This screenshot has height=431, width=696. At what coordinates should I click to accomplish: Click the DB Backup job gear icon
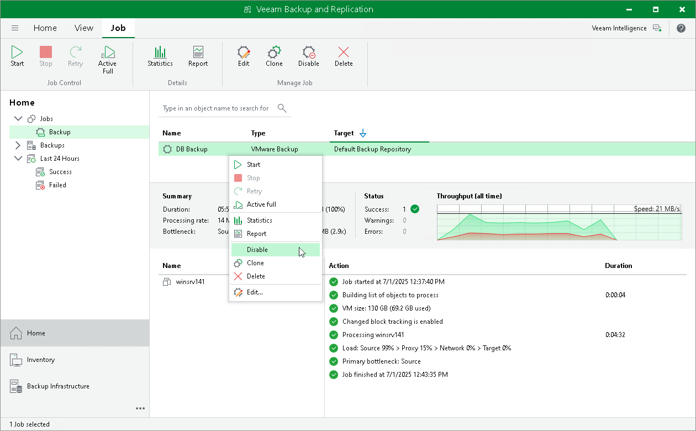(167, 149)
